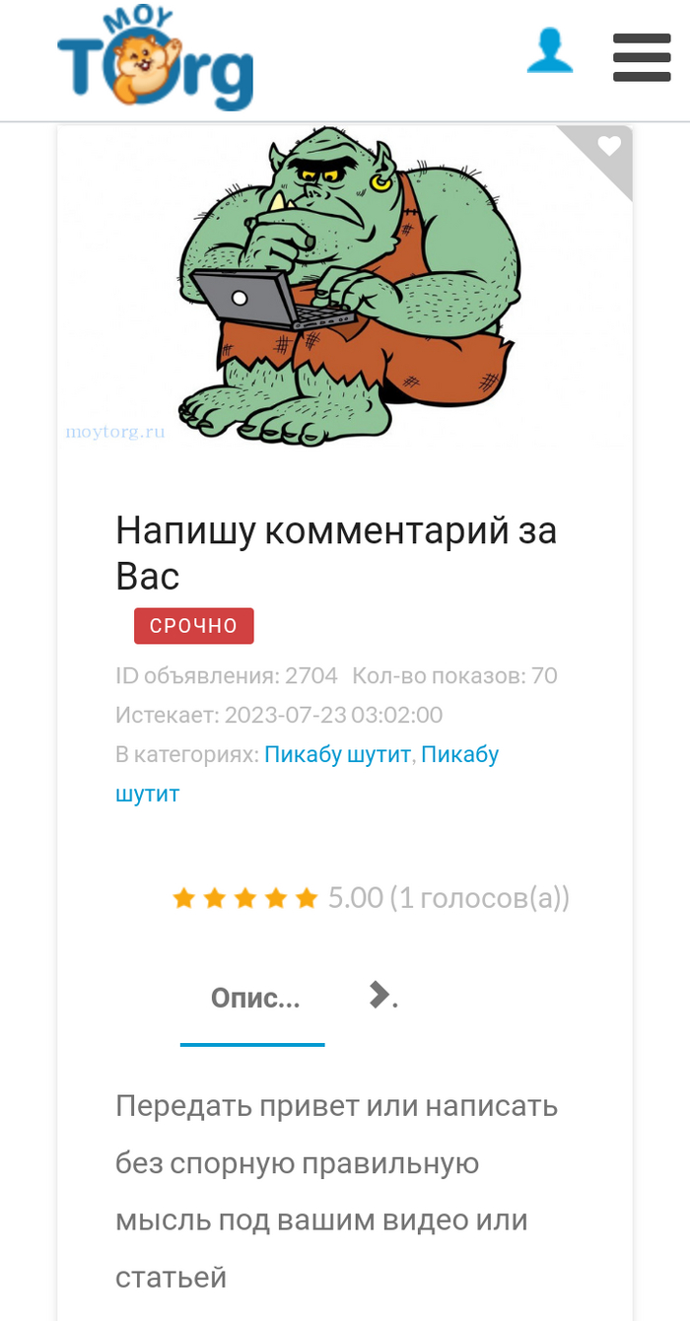The height and width of the screenshot is (1321, 690).
Task: Open the hamburger navigation menu
Action: tap(642, 57)
